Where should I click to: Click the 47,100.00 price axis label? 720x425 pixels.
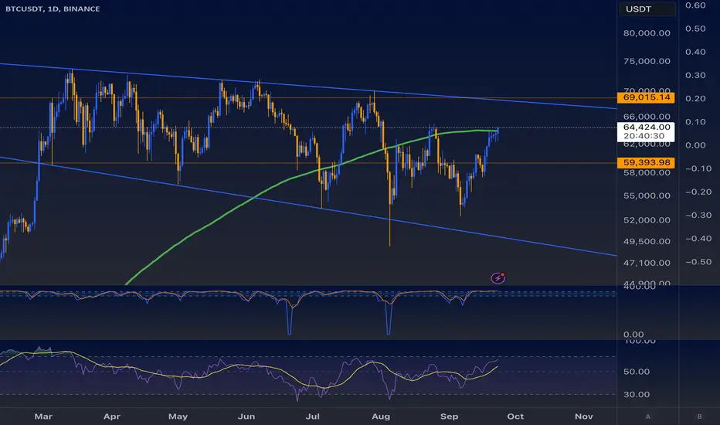point(647,263)
